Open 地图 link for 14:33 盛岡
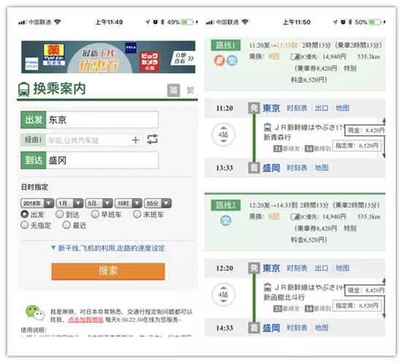403x363 pixels. click(321, 328)
